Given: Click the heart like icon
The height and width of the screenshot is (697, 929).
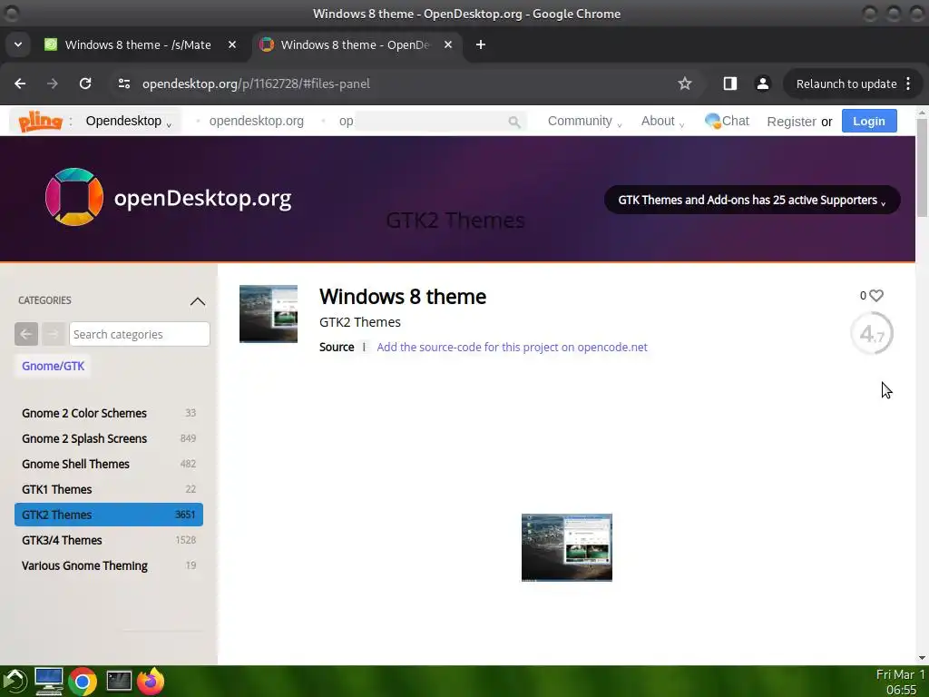Looking at the screenshot, I should [x=876, y=295].
